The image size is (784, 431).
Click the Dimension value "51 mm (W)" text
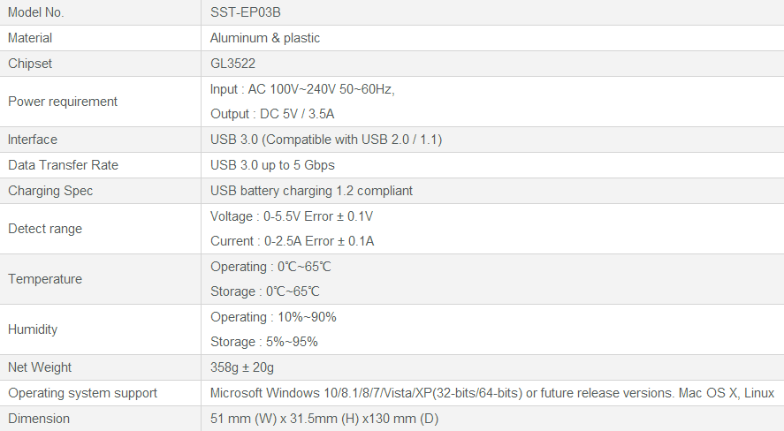point(241,419)
